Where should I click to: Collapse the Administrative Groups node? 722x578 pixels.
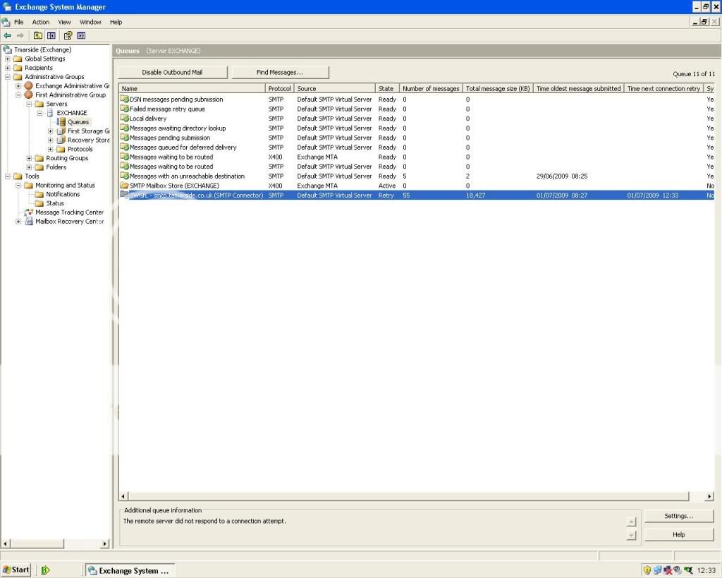tap(7, 76)
